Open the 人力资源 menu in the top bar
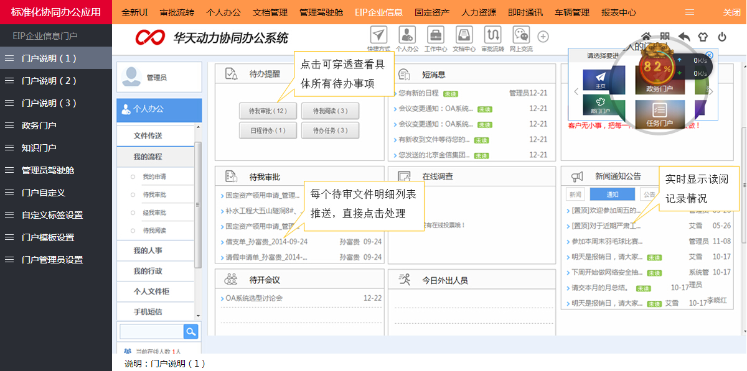 pyautogui.click(x=478, y=11)
